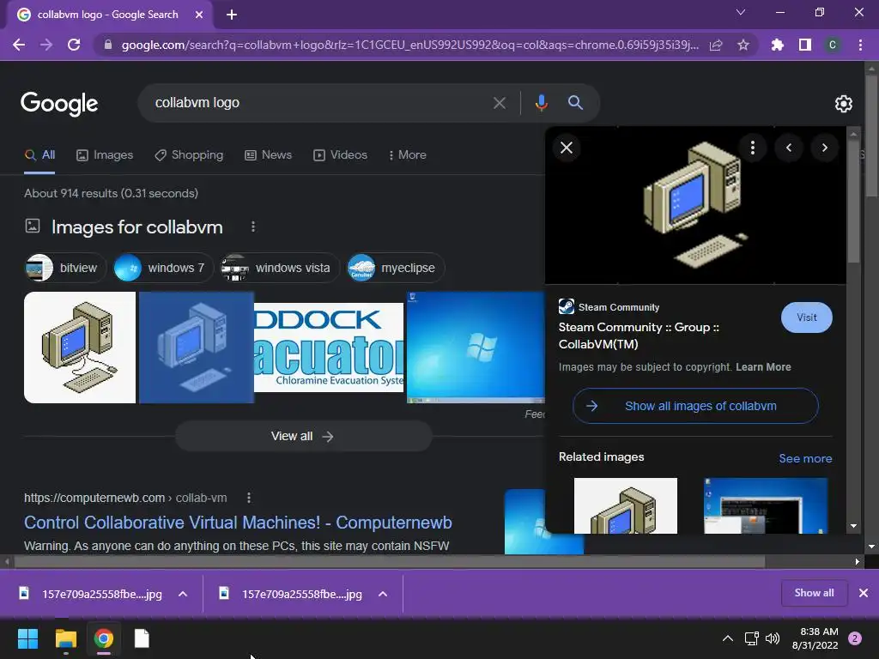Close the collabvm logo tab

pos(199,15)
